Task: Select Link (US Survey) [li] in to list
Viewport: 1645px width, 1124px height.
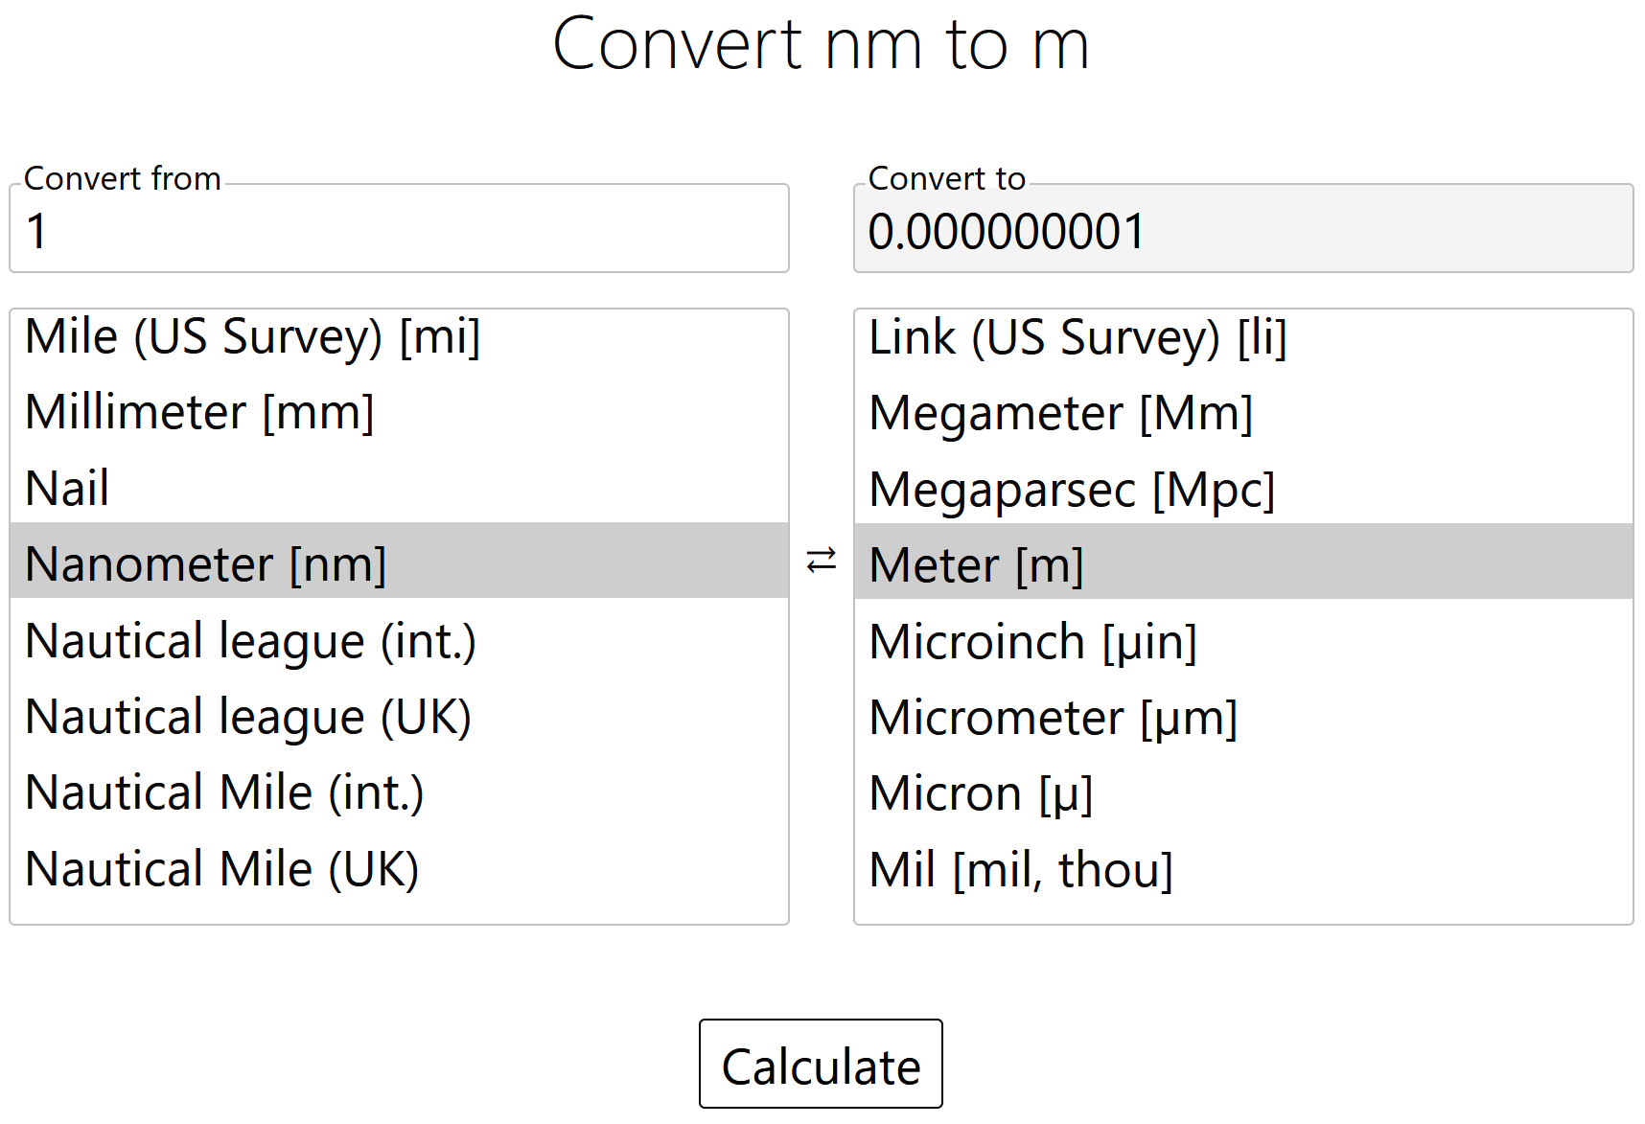Action: [x=1243, y=337]
